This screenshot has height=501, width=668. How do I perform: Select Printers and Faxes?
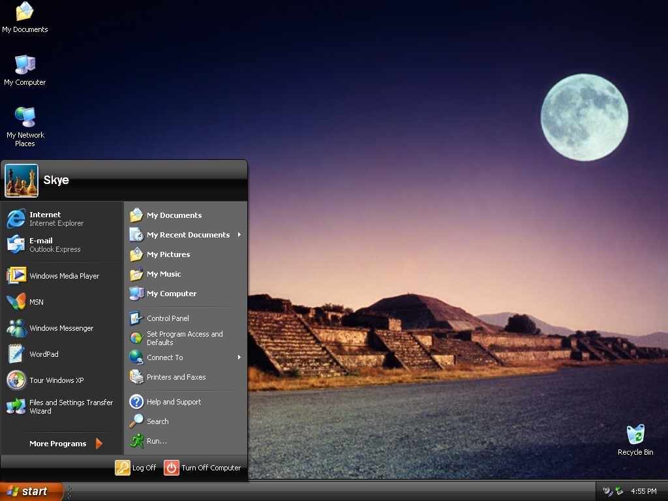pos(175,377)
